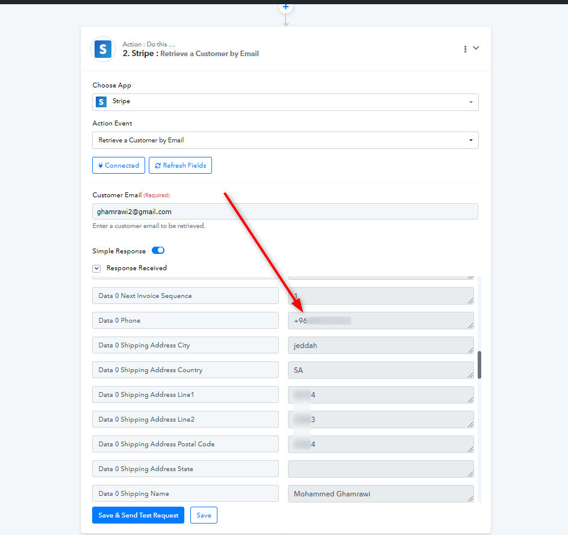Click the Connected button

coord(118,165)
